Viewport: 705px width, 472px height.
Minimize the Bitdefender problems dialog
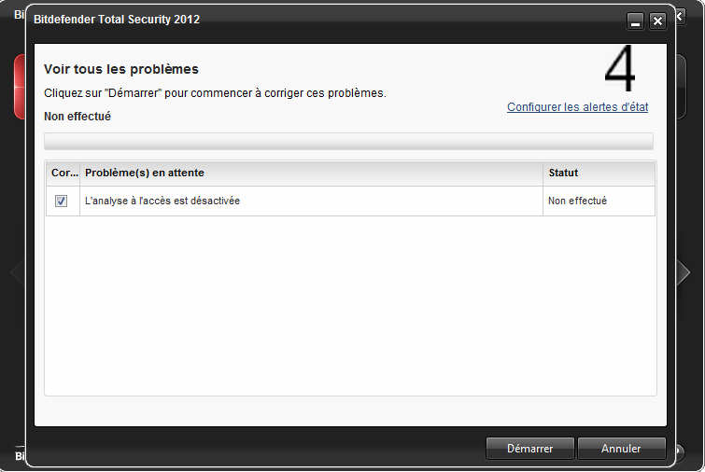tap(635, 21)
